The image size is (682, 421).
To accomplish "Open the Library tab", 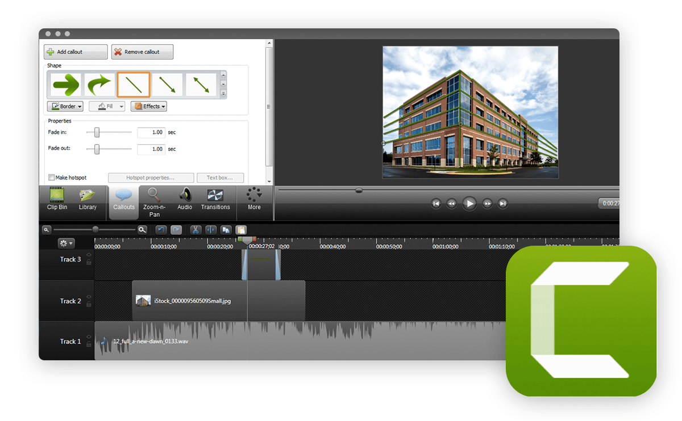I will coord(88,200).
